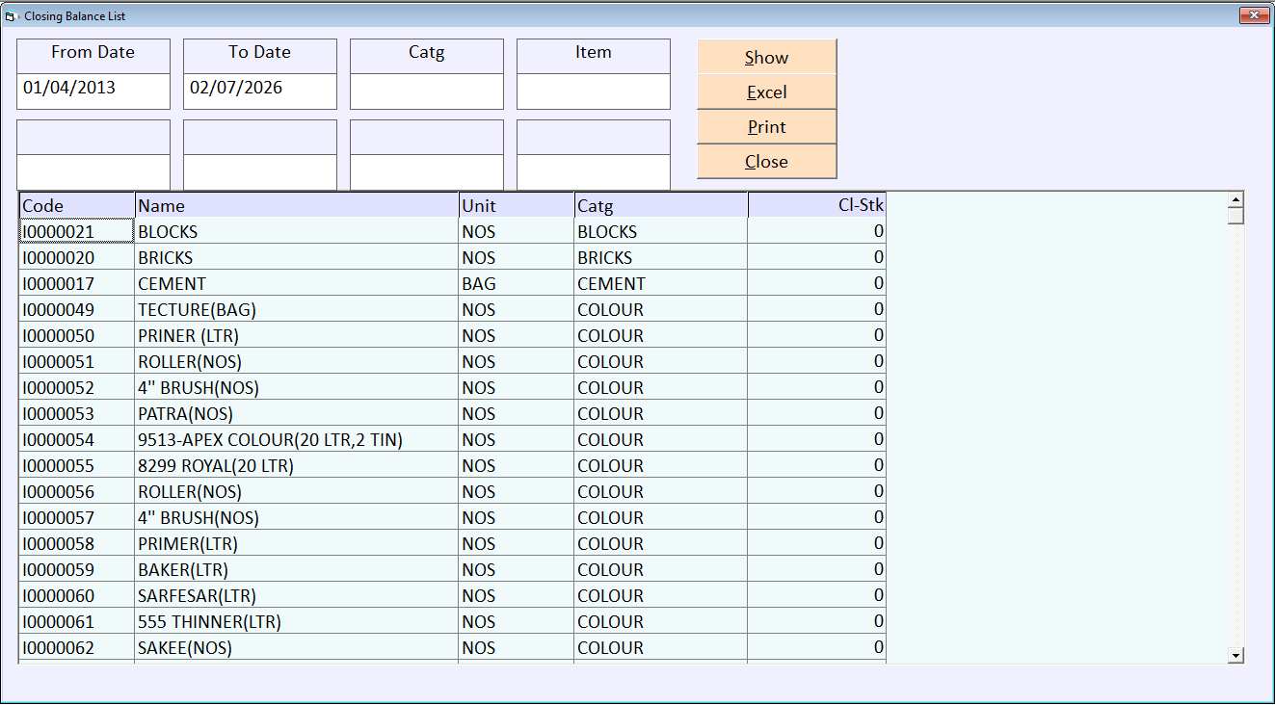Click scrollbar down arrow of the grid
Screen dimensions: 1275x705
1235,655
